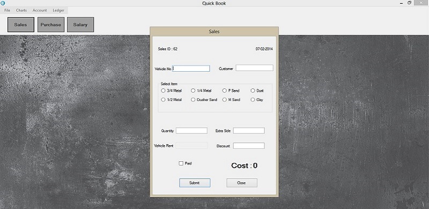Image resolution: width=429 pixels, height=209 pixels.
Task: Tick the Paid checkbox
Action: 181,163
